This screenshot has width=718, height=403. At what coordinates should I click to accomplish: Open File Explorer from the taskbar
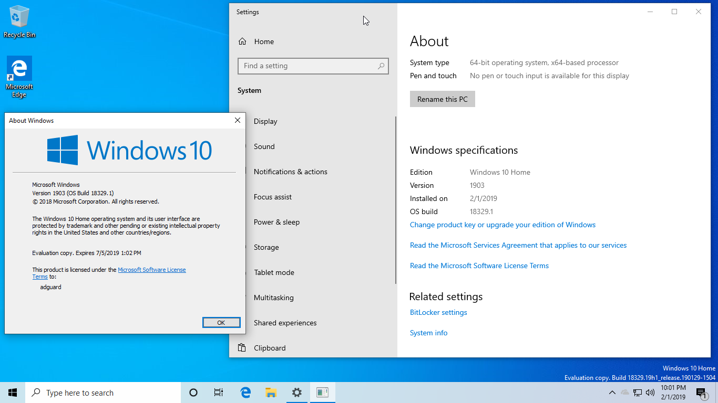coord(271,393)
